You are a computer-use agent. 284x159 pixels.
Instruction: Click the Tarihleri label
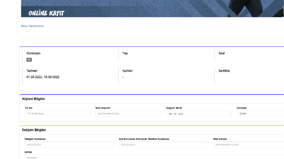tap(32, 71)
